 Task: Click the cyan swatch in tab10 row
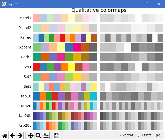93,96
